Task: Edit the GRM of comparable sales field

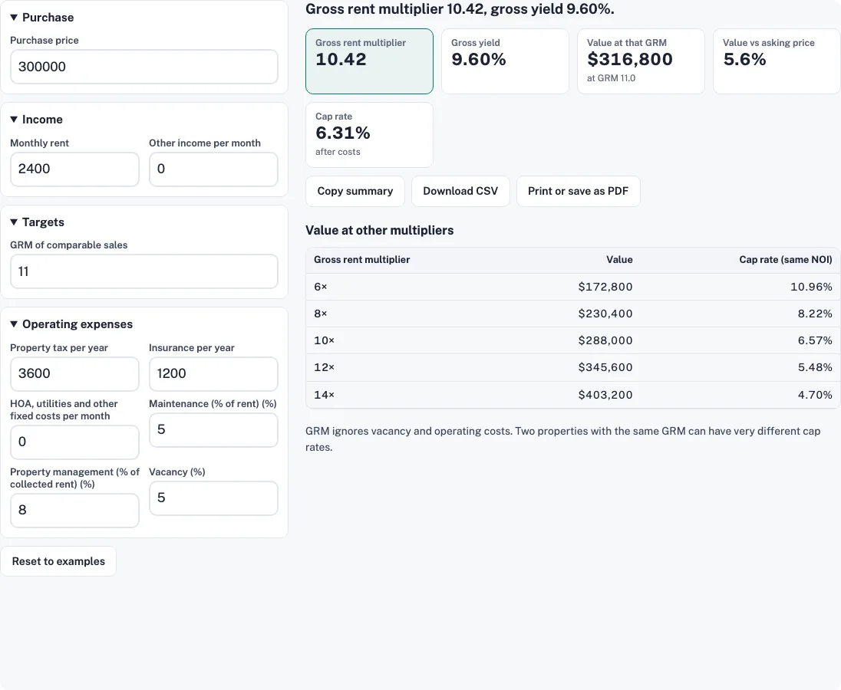Action: (143, 271)
